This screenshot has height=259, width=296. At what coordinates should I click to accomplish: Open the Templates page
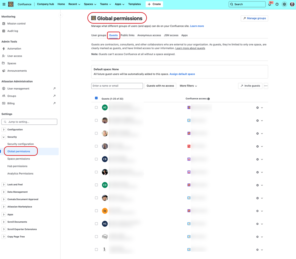135,4
